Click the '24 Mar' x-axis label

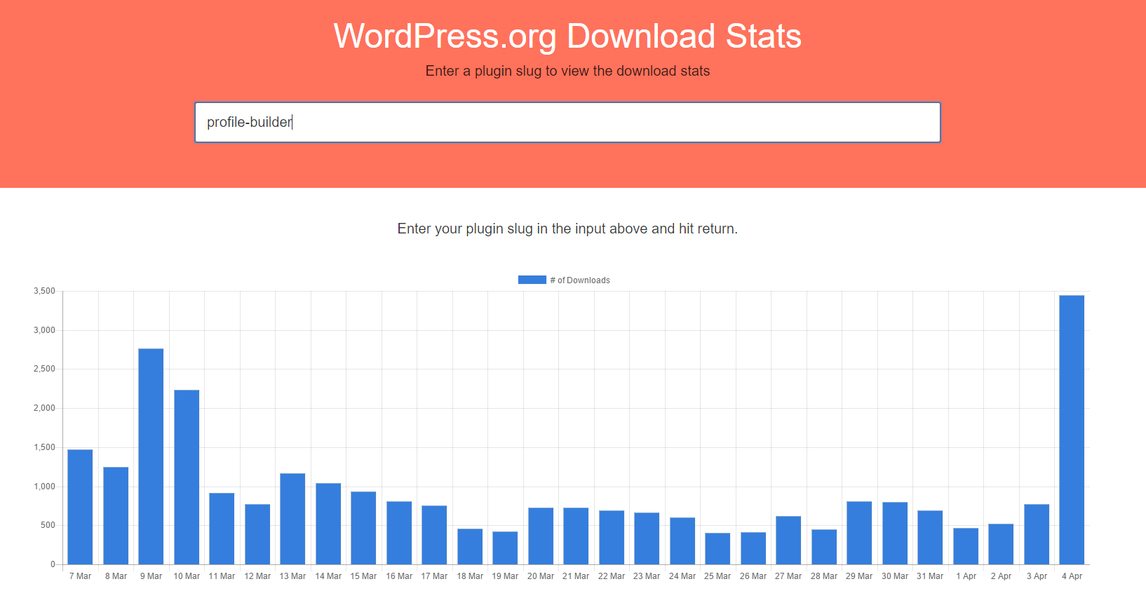click(682, 576)
